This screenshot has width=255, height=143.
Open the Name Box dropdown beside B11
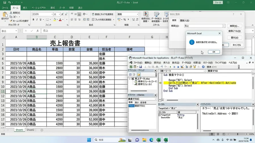pyautogui.click(x=16, y=31)
